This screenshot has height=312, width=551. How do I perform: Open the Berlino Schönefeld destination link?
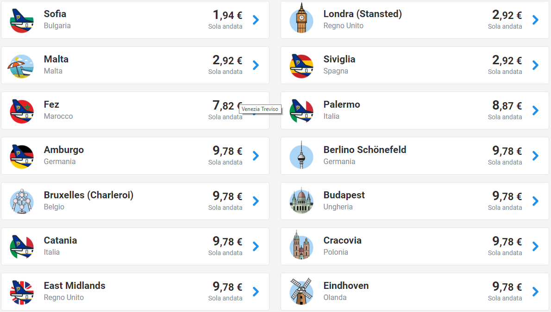(364, 150)
